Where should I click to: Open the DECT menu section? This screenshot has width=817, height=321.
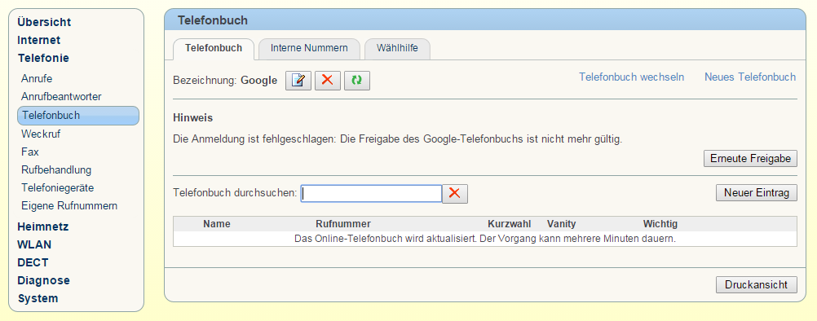(33, 262)
